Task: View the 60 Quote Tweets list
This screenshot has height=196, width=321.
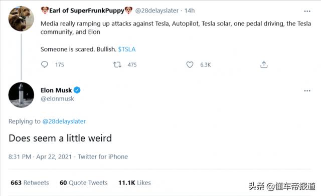Action: (83, 182)
